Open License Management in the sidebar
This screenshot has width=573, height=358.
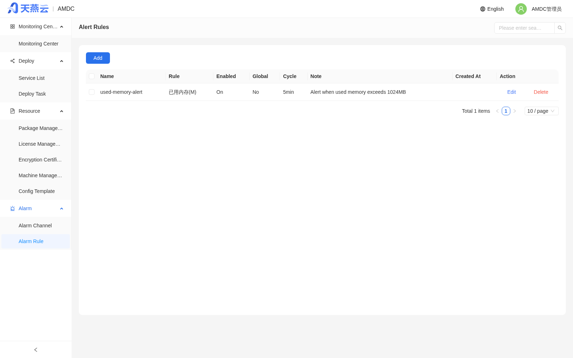point(36,144)
